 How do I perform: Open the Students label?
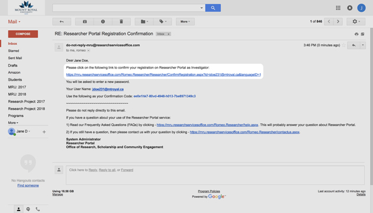coord(15,80)
